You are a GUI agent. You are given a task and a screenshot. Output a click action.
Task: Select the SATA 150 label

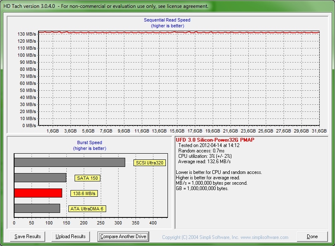click(x=87, y=178)
